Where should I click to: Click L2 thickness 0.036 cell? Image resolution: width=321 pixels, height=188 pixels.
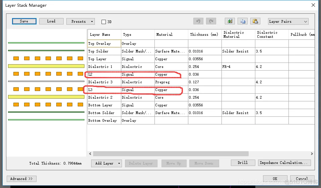pyautogui.click(x=205, y=74)
